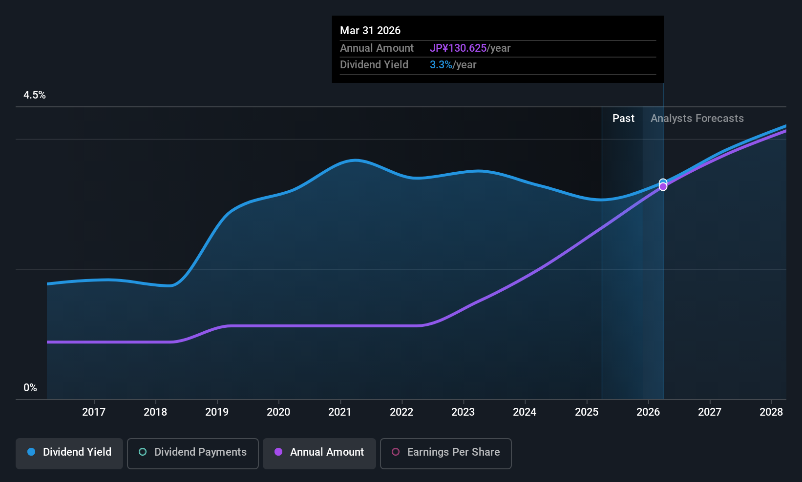
Task: Click the 2017 year tick label
Action: pyautogui.click(x=94, y=412)
